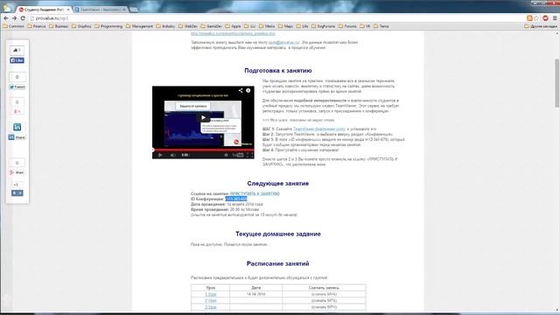Screen dimensions: 560x315
Task: Click the Google +1 button in sidebar
Action: [x=17, y=111]
